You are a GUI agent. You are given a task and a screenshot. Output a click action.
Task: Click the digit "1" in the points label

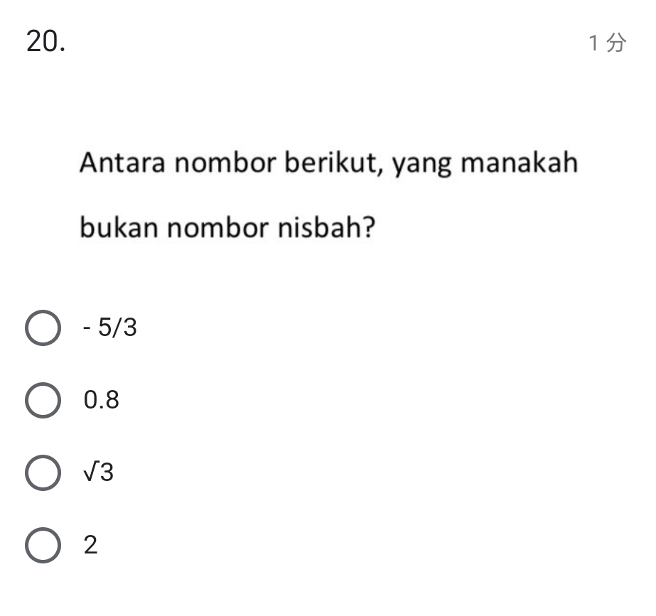(593, 44)
